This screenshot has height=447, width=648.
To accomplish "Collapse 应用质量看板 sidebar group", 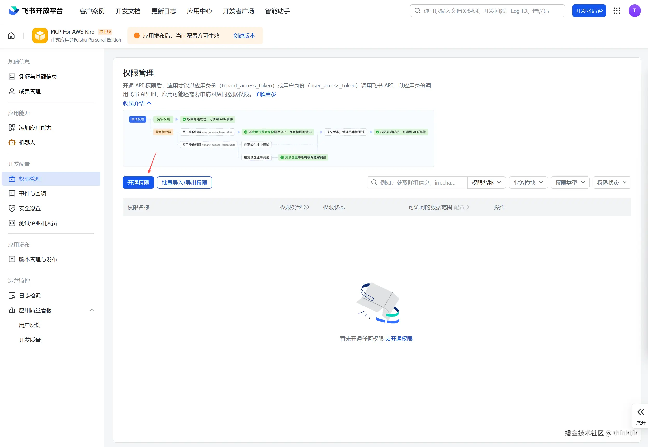I will click(x=92, y=310).
